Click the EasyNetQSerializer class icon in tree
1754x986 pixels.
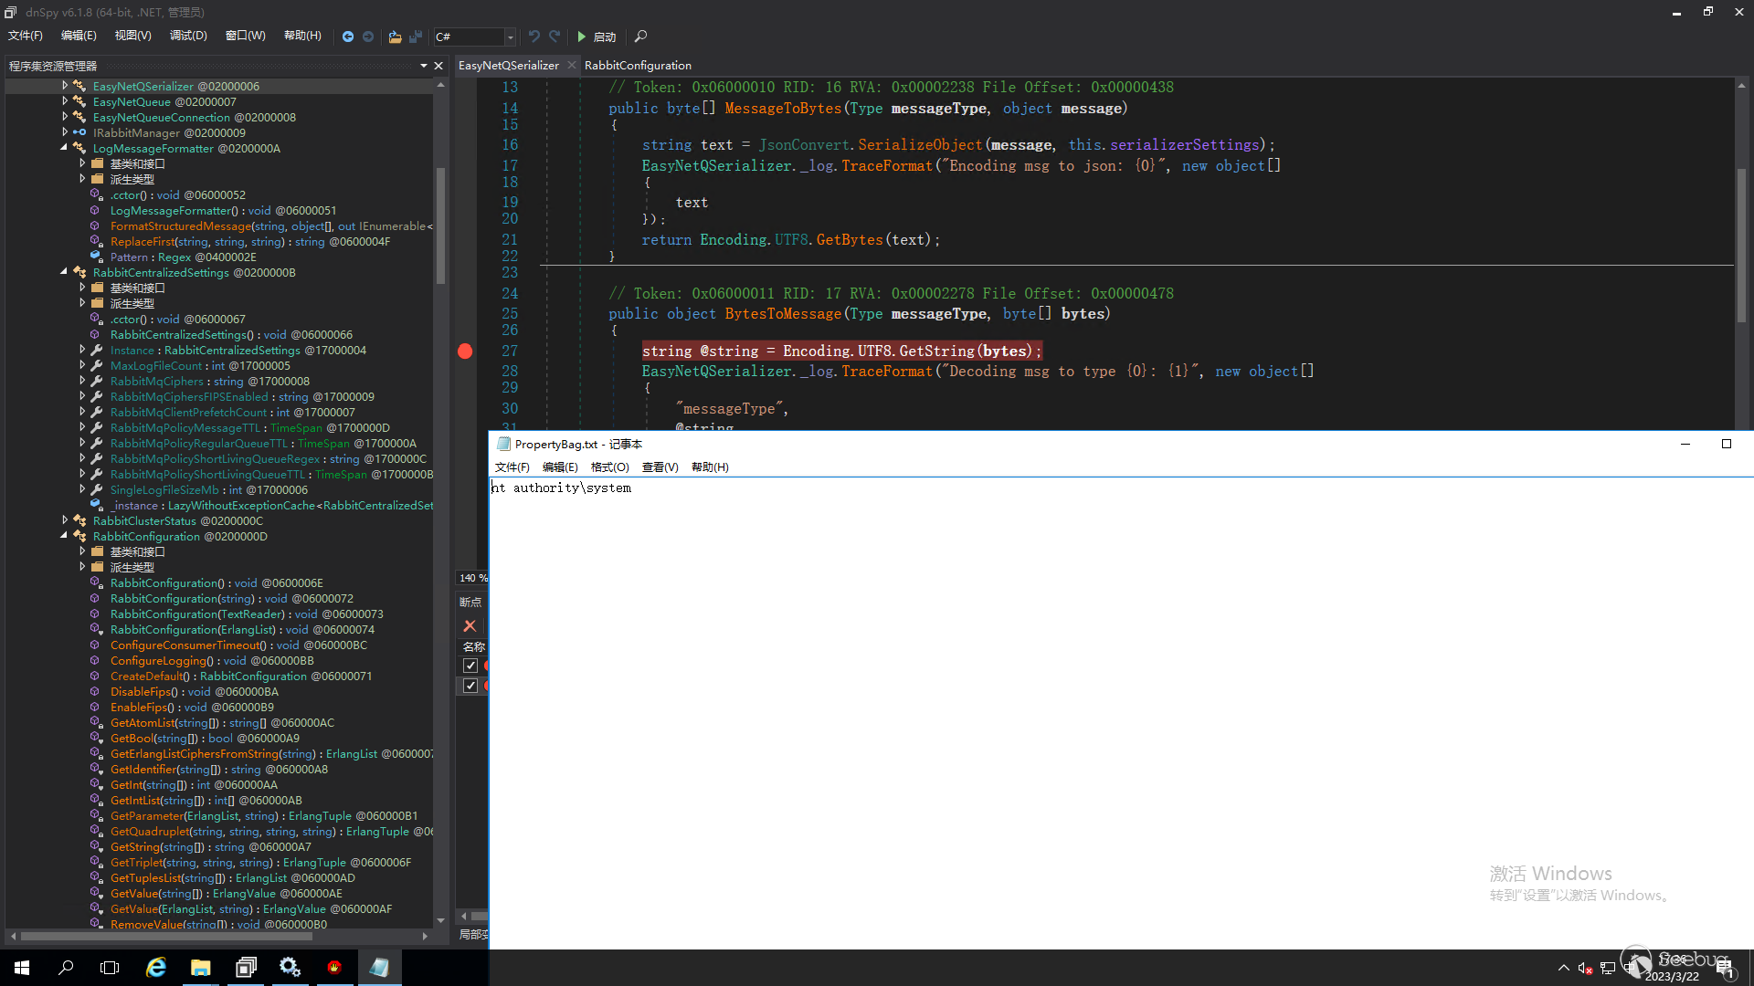click(79, 86)
